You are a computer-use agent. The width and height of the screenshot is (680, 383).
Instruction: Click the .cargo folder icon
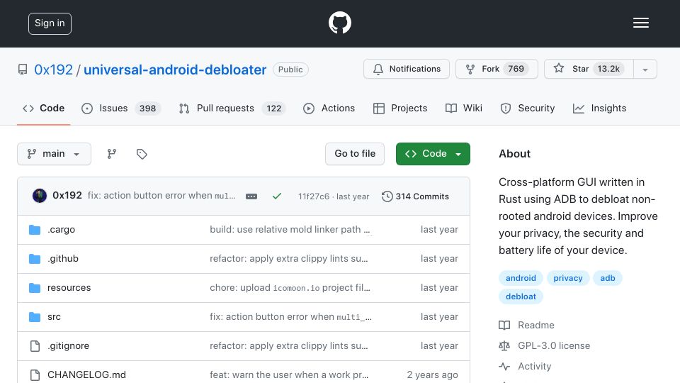pos(35,230)
